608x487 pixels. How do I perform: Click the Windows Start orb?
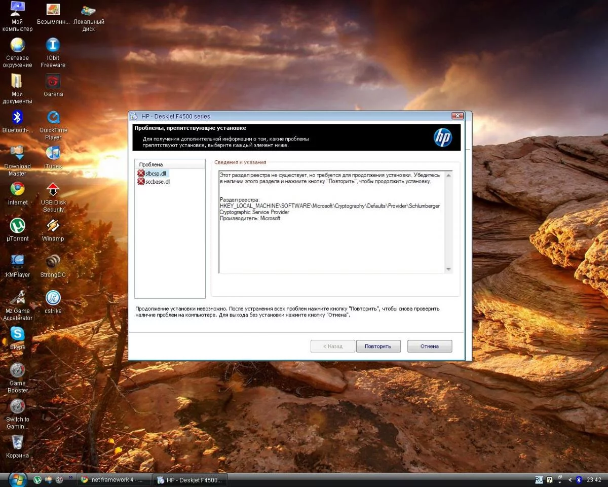(17, 479)
